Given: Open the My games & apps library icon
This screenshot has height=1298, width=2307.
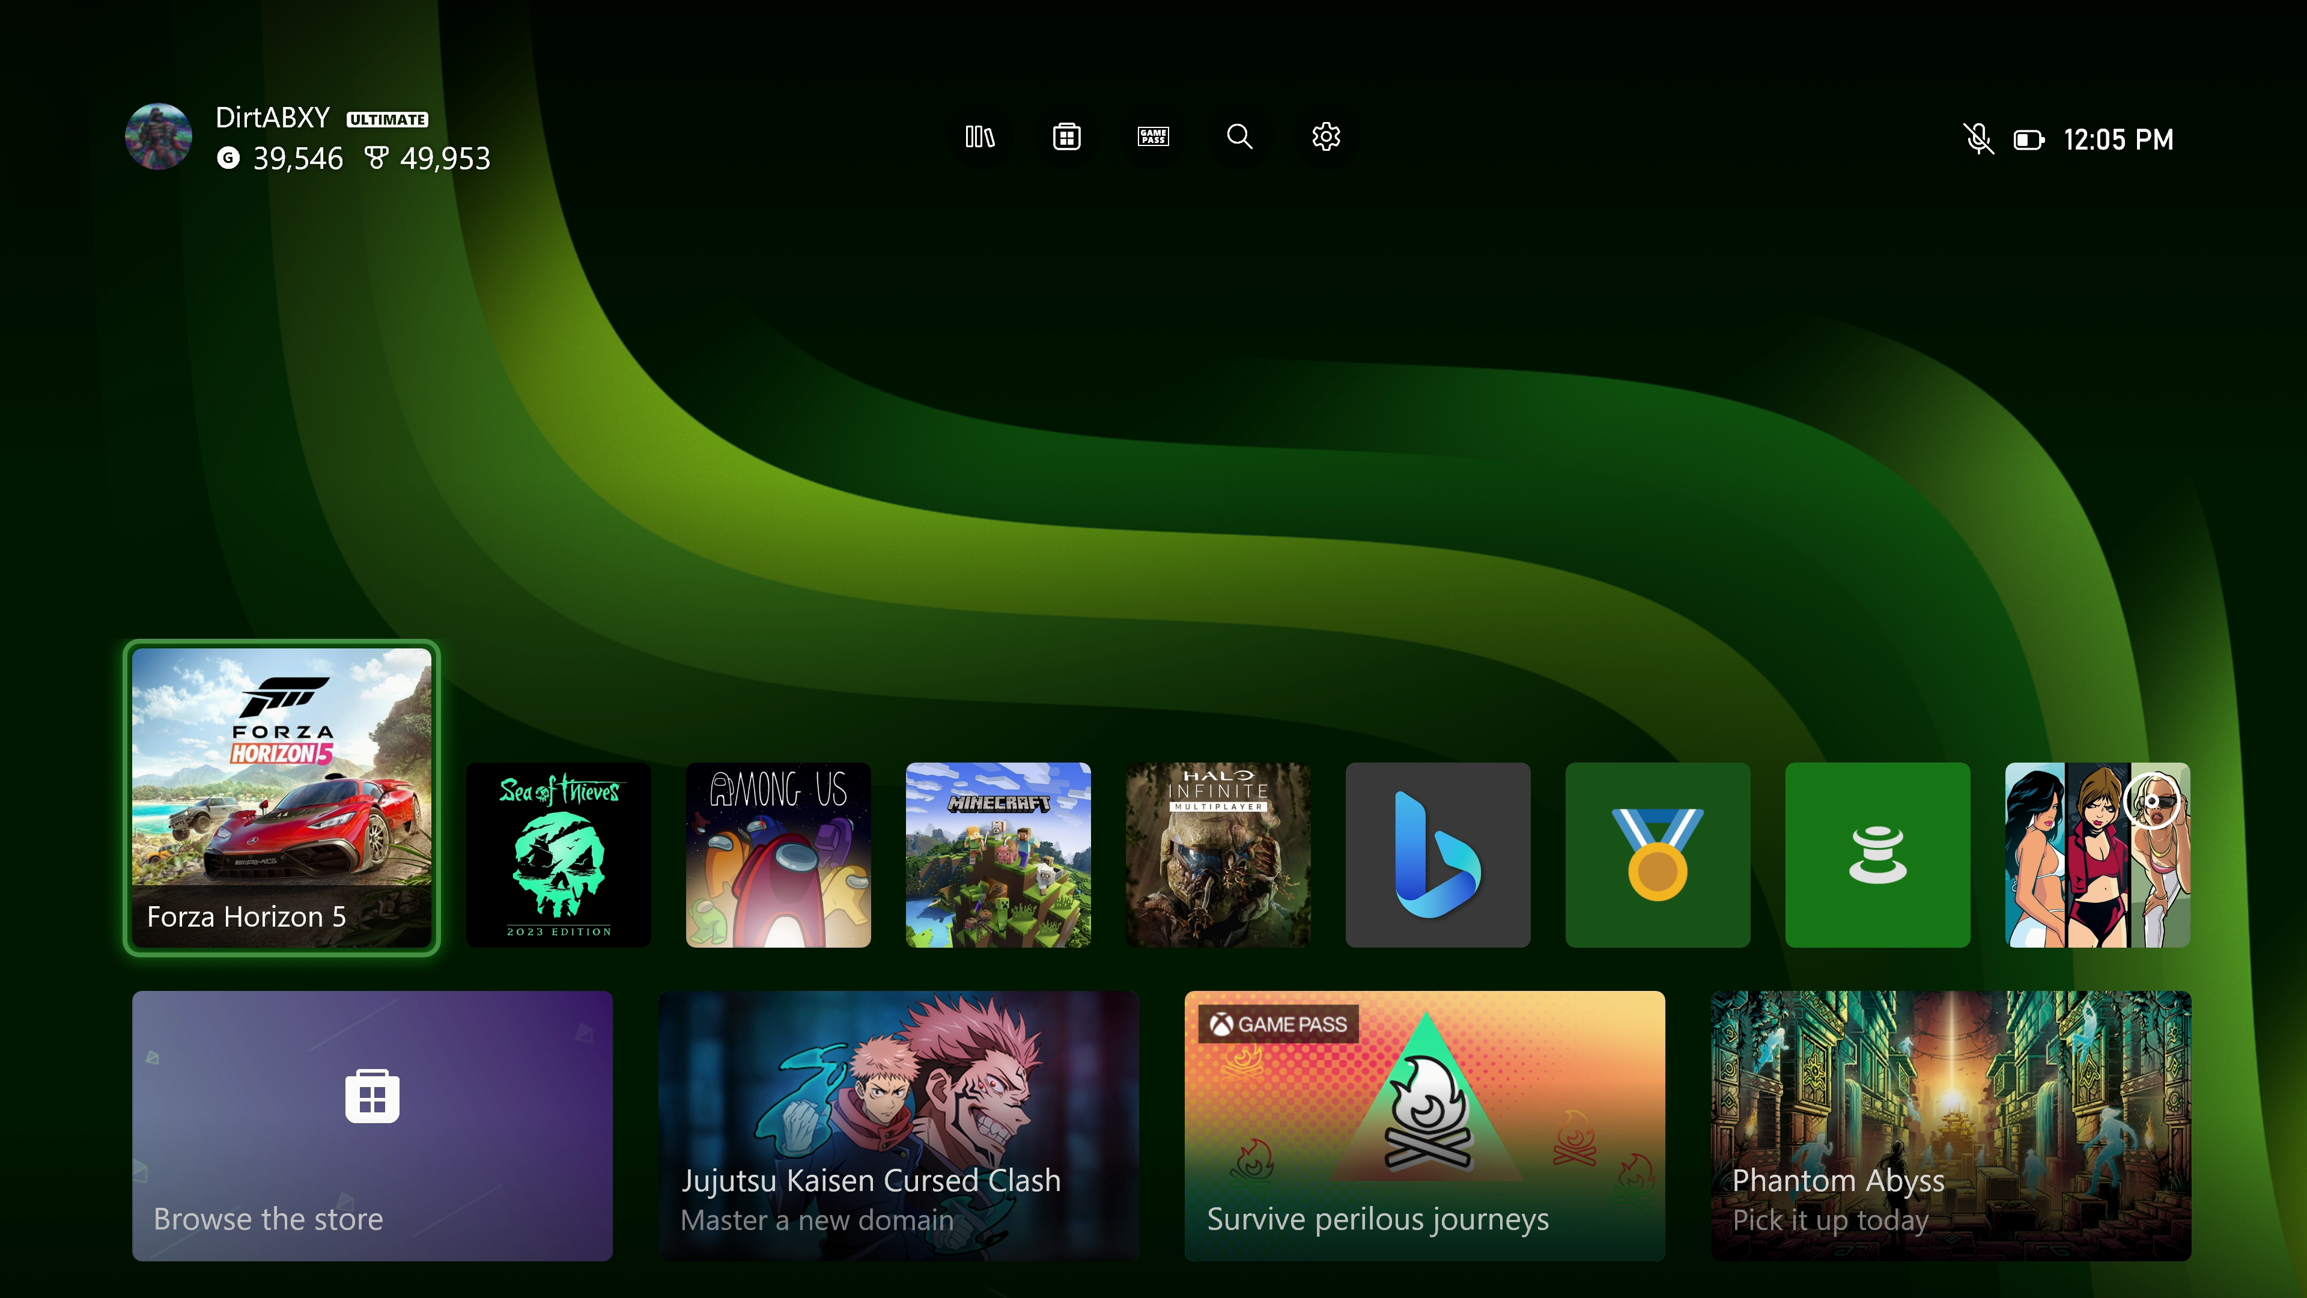Looking at the screenshot, I should tap(980, 137).
